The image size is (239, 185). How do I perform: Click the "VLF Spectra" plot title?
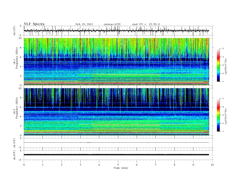coord(34,24)
